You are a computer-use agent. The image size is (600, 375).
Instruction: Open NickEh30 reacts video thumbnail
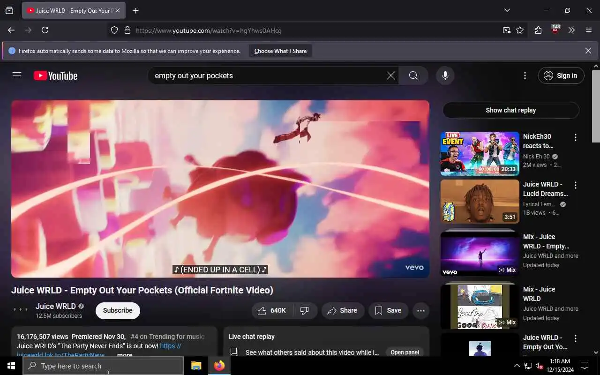point(480,154)
